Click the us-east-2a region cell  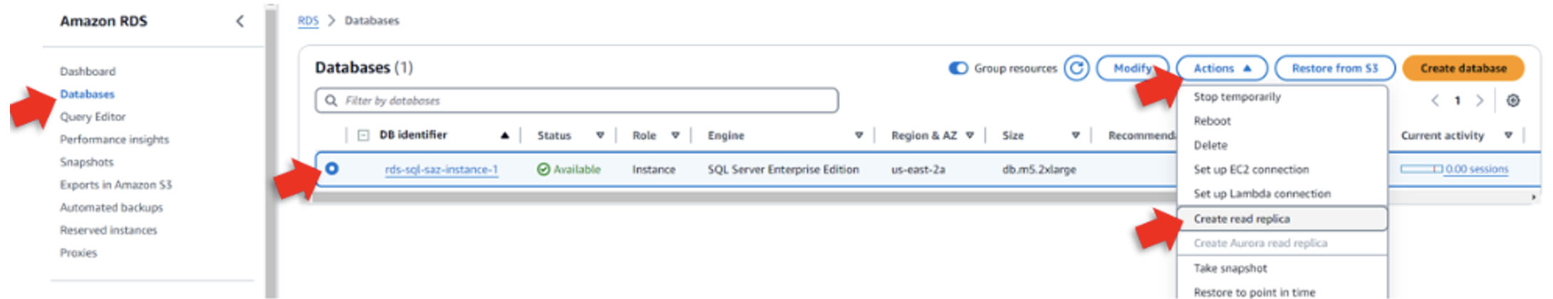click(918, 169)
